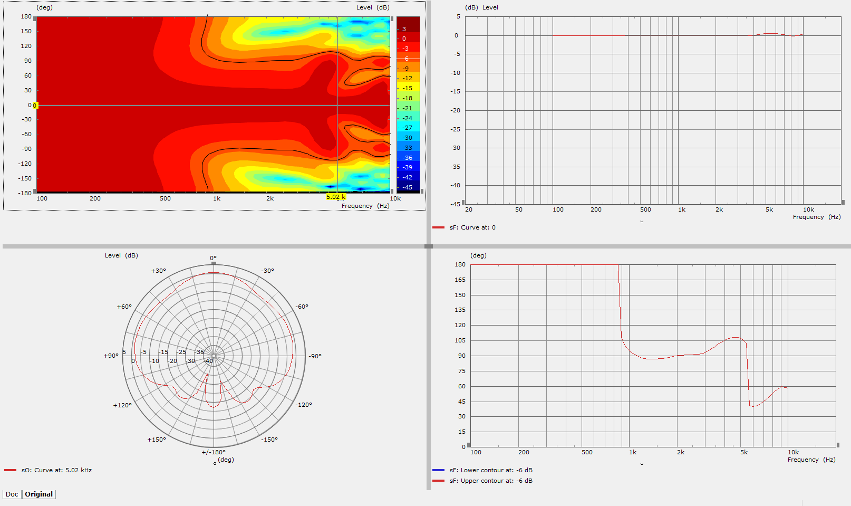Screen dimensions: 851x506
Task: Click the dark red 3 dB color scale band
Action: 408,24
